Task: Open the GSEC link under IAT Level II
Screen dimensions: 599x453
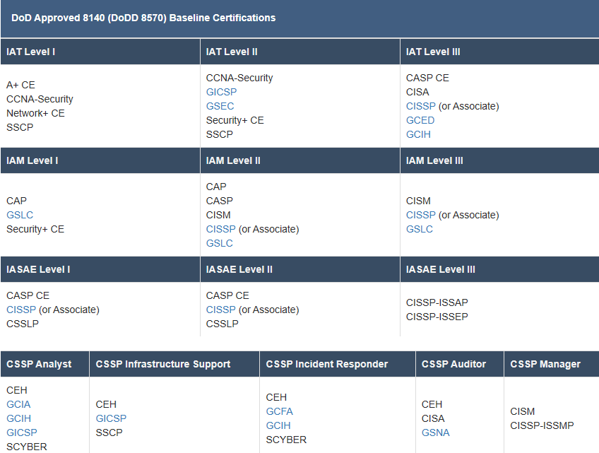Action: tap(220, 106)
